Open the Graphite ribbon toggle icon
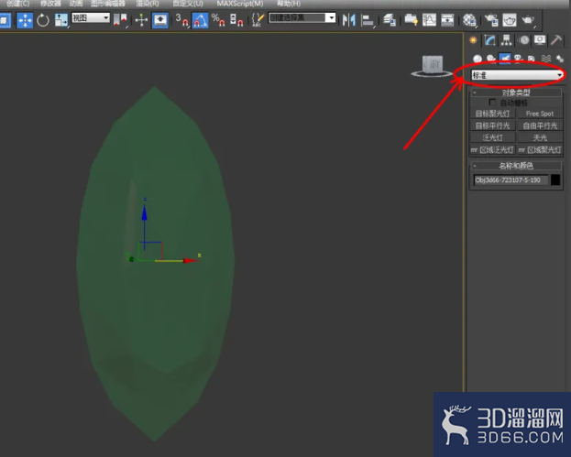 coord(411,20)
